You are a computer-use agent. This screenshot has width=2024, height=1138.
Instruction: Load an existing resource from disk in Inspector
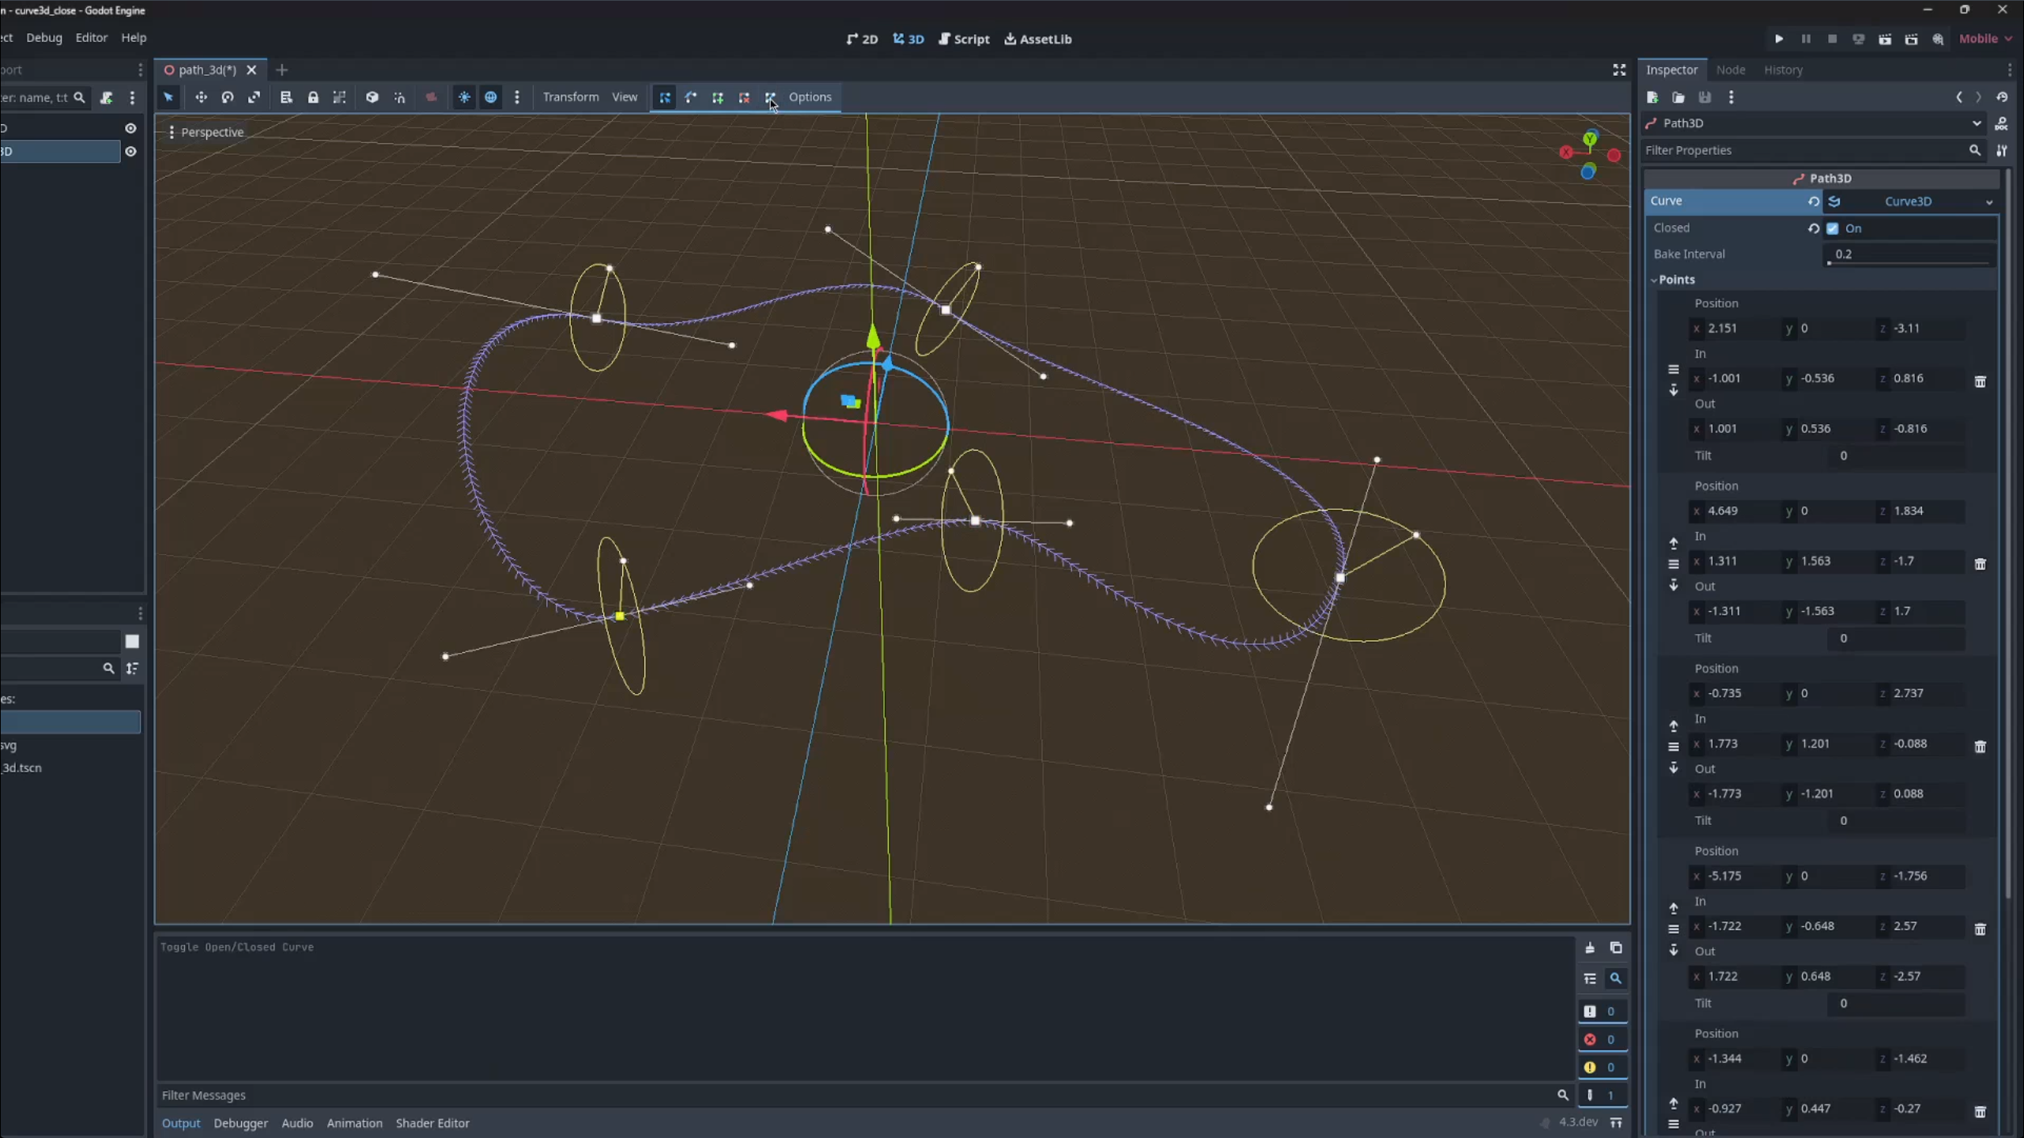pos(1678,97)
